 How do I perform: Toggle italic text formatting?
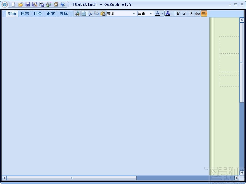point(184,13)
